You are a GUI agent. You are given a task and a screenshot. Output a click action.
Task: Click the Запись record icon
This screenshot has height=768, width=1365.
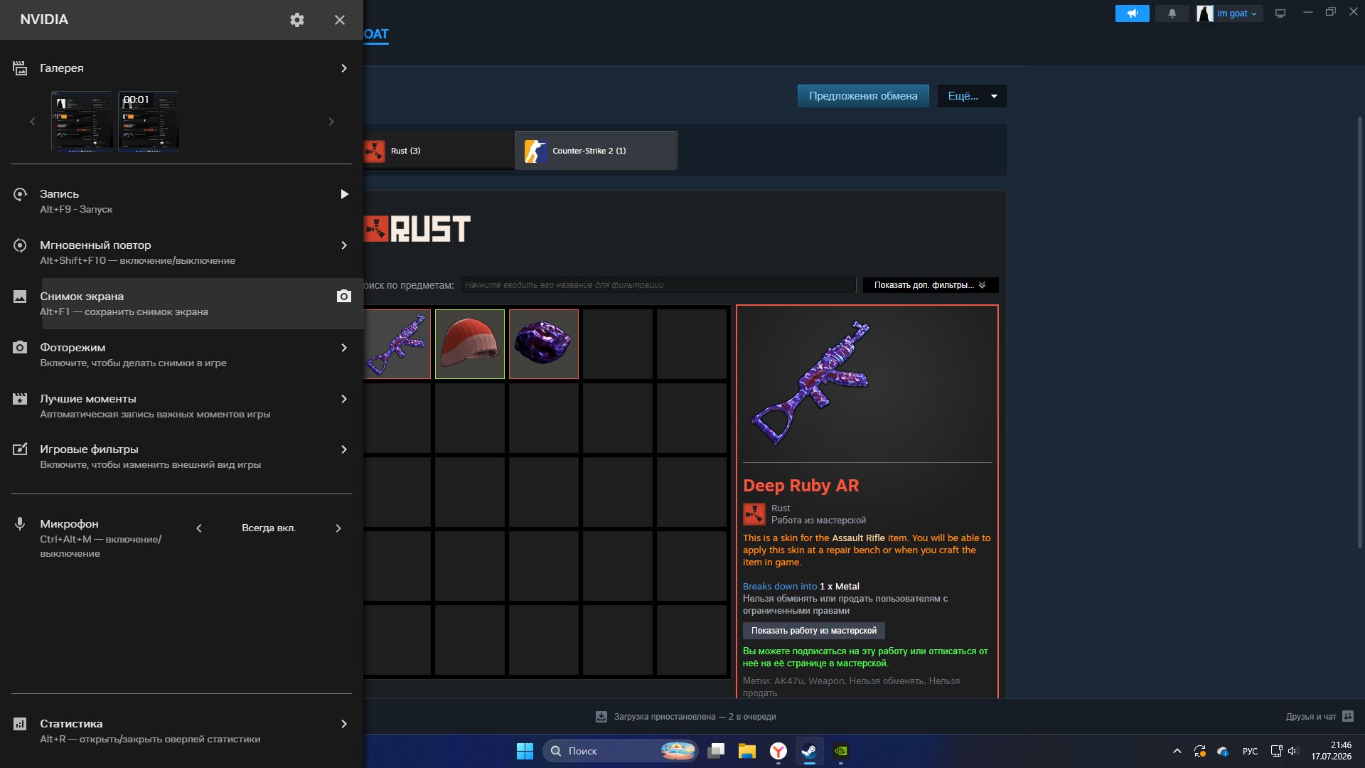[20, 194]
